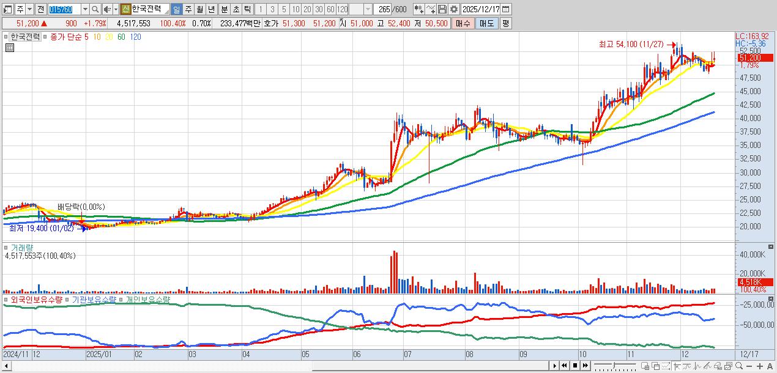Screen dimensions: 777x373
Task: Switch to the 월 monthly chart period
Action: coord(199,9)
